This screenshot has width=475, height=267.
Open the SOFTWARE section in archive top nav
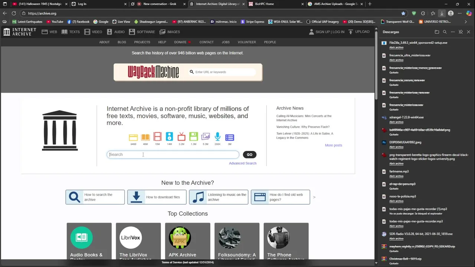point(142,32)
